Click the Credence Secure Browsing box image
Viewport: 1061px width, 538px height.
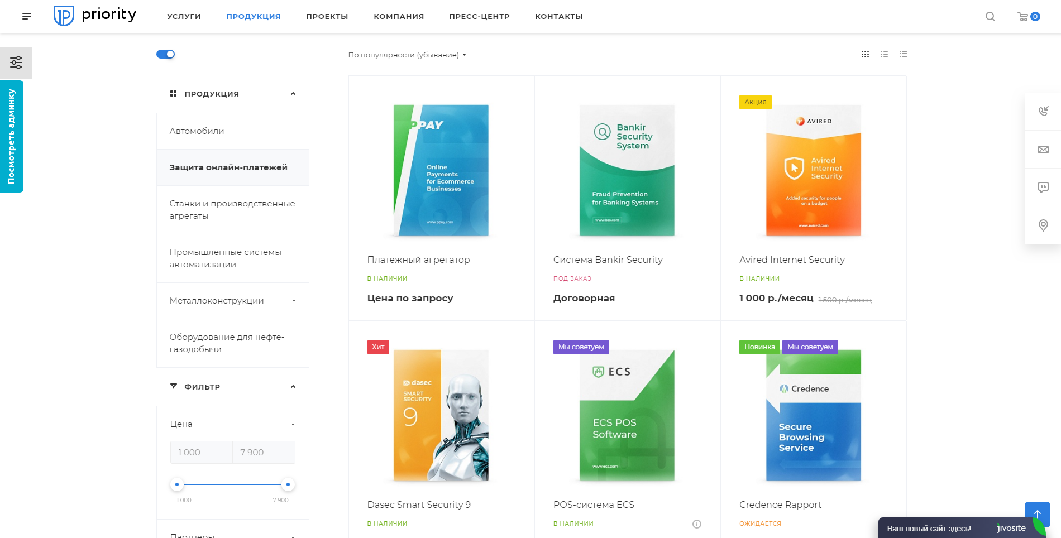813,415
